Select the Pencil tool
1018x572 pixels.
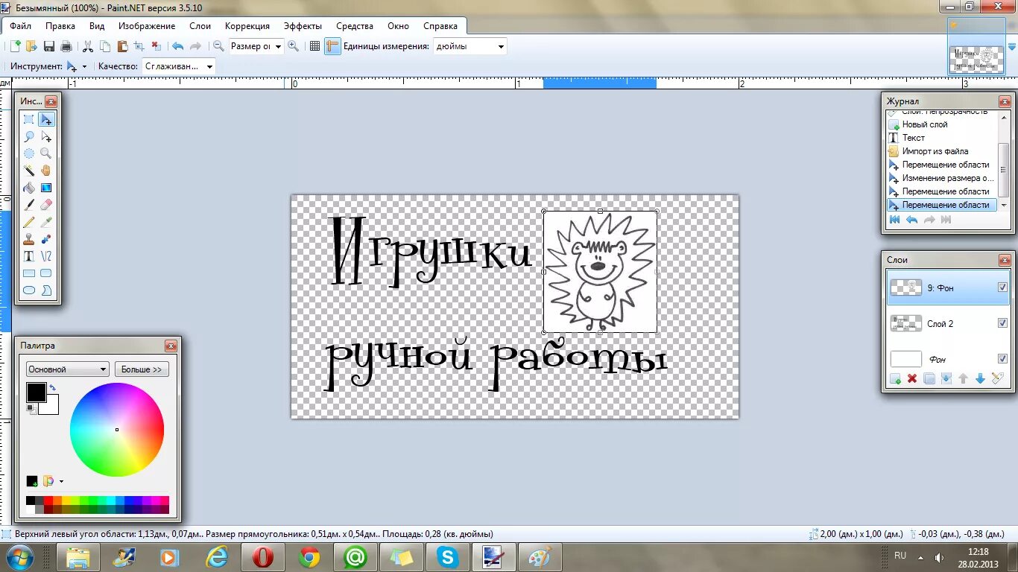29,222
